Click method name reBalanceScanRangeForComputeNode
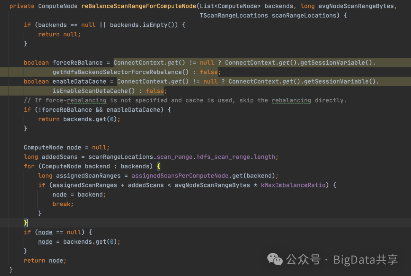Image resolution: width=411 pixels, height=276 pixels. [139, 6]
